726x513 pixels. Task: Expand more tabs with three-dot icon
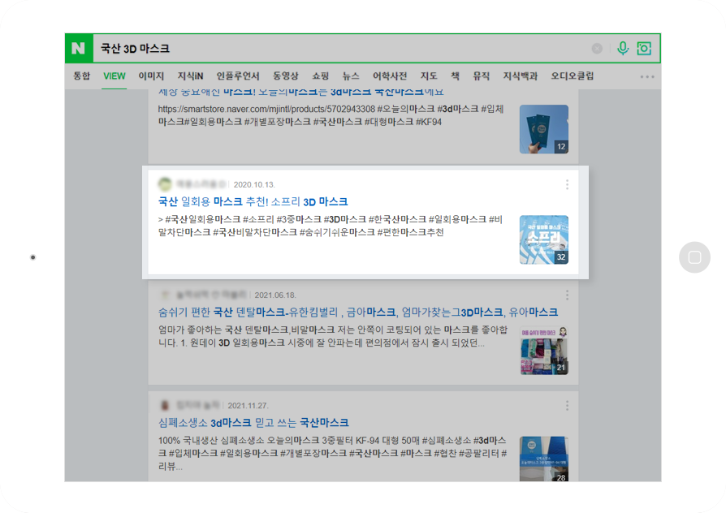tap(647, 77)
